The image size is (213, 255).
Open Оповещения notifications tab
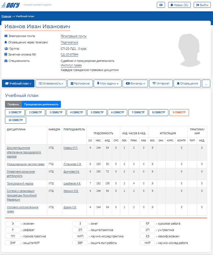click(x=187, y=83)
